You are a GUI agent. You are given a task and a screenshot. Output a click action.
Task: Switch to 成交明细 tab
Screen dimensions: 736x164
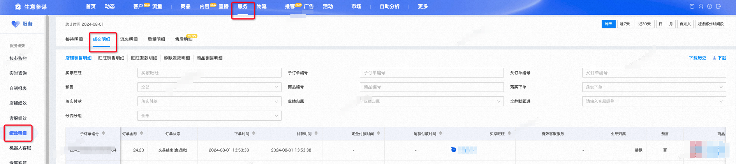(x=102, y=39)
